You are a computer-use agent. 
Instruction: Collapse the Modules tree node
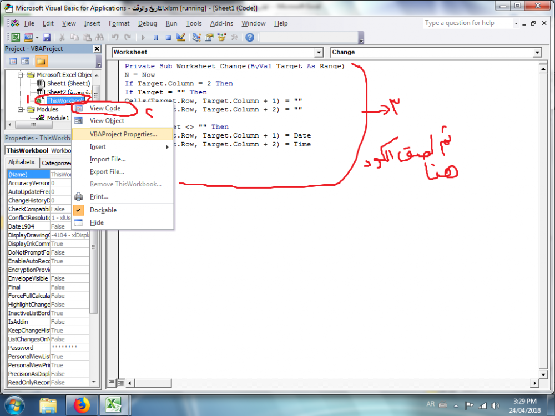21,109
